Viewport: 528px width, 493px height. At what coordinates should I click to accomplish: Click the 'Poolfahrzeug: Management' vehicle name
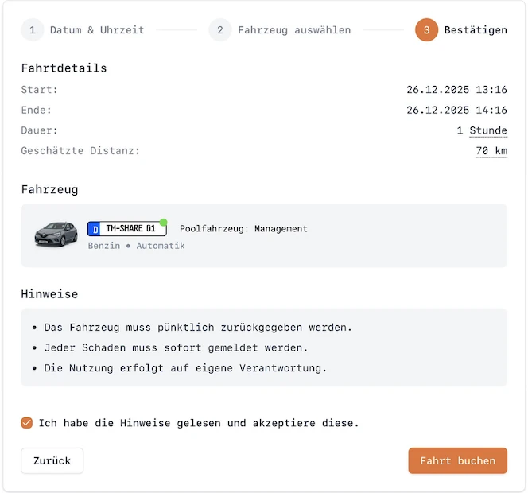point(243,229)
